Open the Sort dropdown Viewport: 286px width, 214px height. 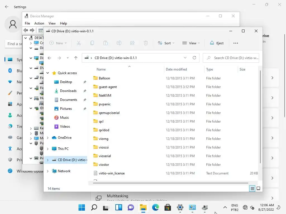pos(166,43)
